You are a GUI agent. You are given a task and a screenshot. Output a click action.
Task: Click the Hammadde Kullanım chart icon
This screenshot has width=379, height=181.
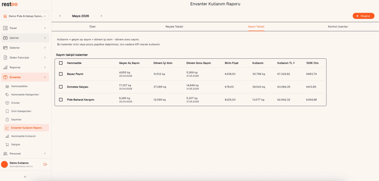click(x=7, y=136)
